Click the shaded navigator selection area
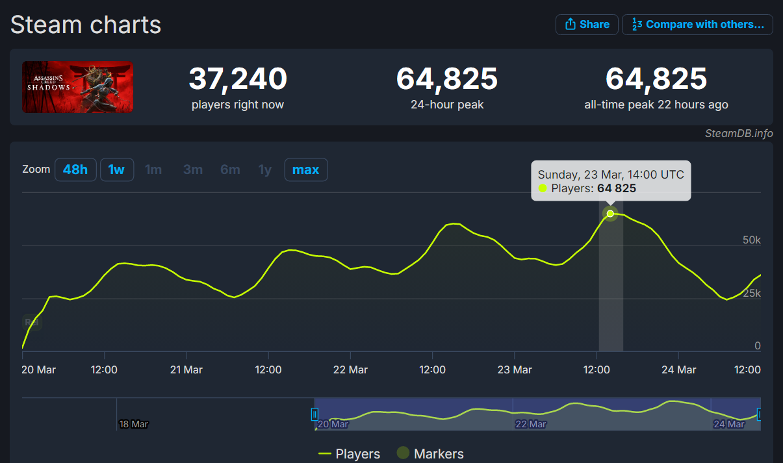Image resolution: width=783 pixels, height=463 pixels. click(x=537, y=414)
